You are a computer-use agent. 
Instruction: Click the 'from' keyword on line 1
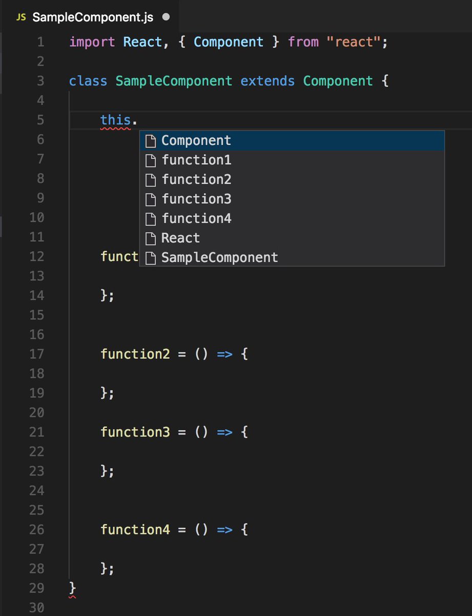(303, 42)
